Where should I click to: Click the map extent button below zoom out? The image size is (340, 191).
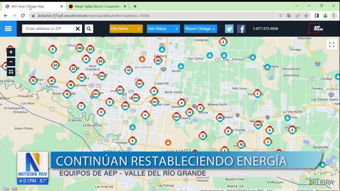point(11,72)
